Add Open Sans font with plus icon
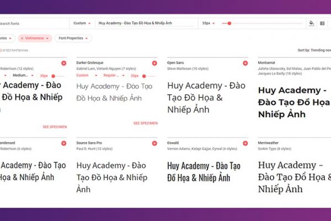Screen dimensions: 331x221 [245, 63]
